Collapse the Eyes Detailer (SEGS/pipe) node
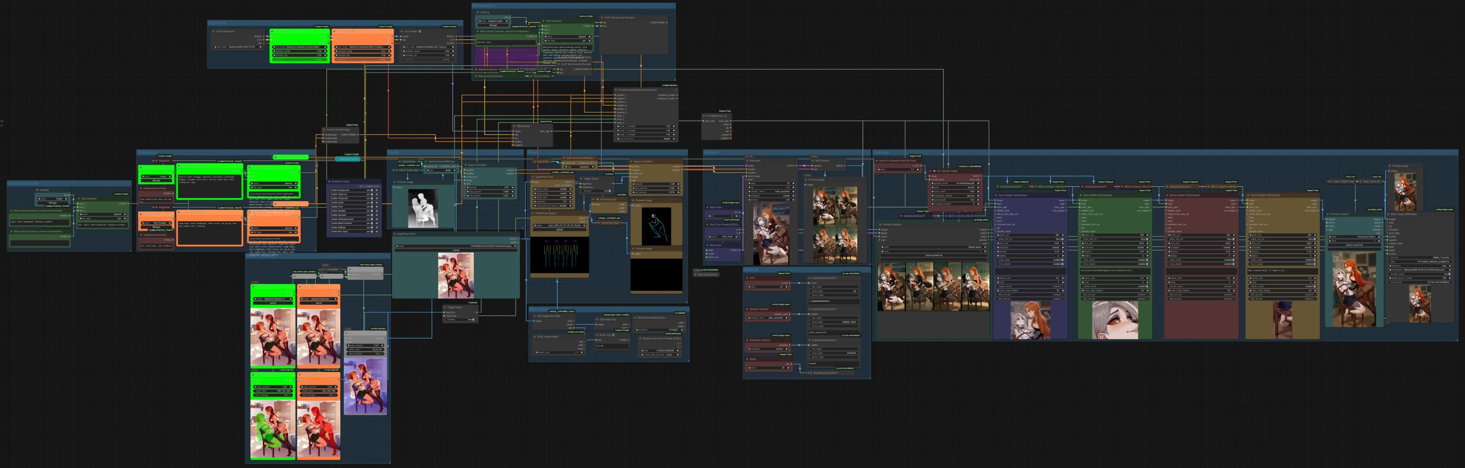Screen dimensions: 1465x468 tap(1081, 196)
